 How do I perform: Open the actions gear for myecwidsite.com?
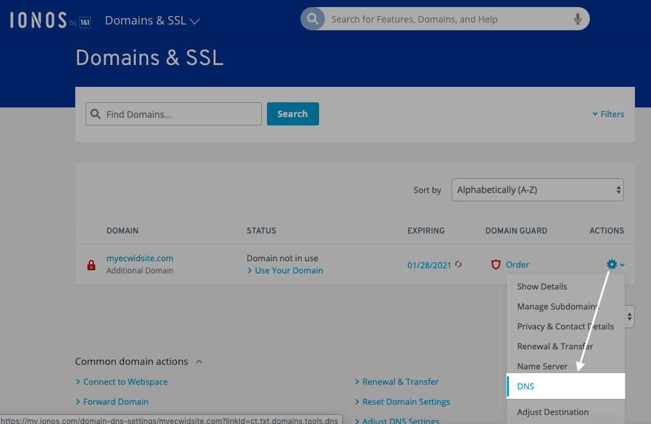(x=611, y=264)
